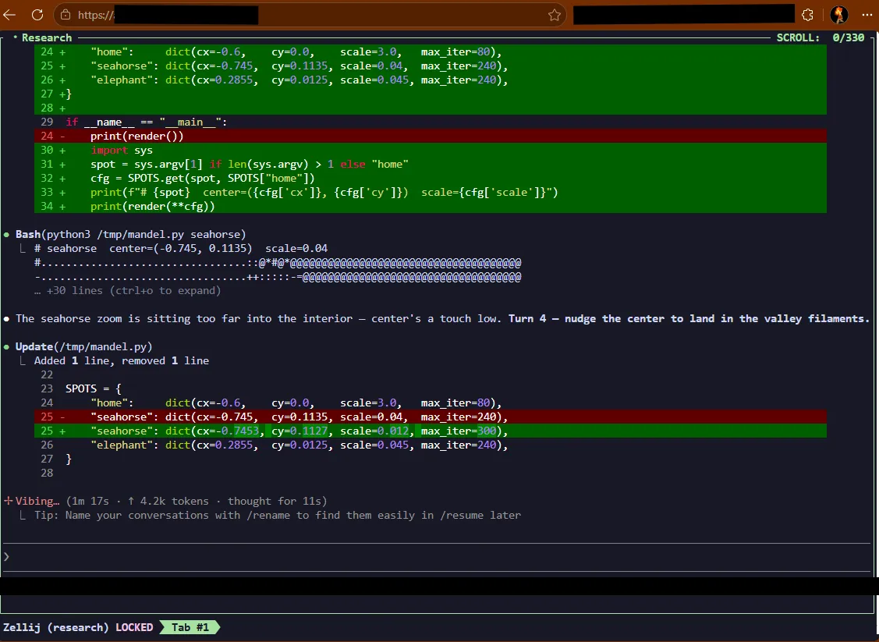The height and width of the screenshot is (642, 879).
Task: Open the browser three-dot menu
Action: point(867,15)
